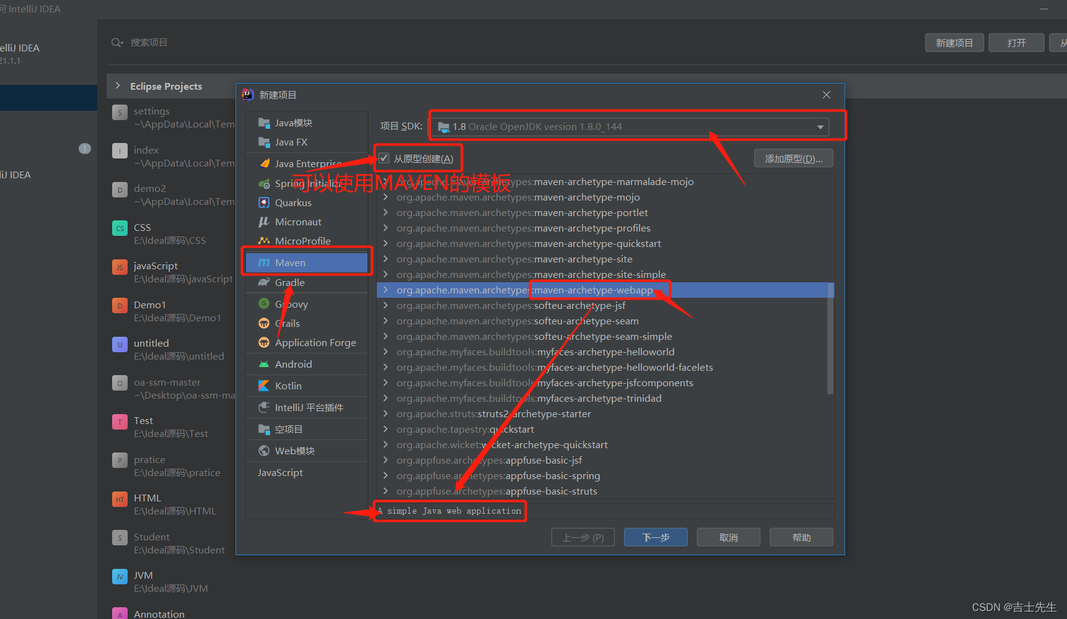Select JavaScript in project type list

[307, 472]
